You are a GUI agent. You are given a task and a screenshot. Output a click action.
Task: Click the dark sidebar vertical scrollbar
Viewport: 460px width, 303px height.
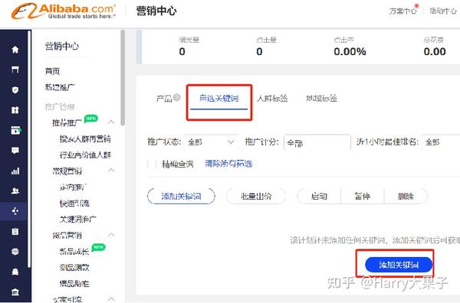(29, 149)
